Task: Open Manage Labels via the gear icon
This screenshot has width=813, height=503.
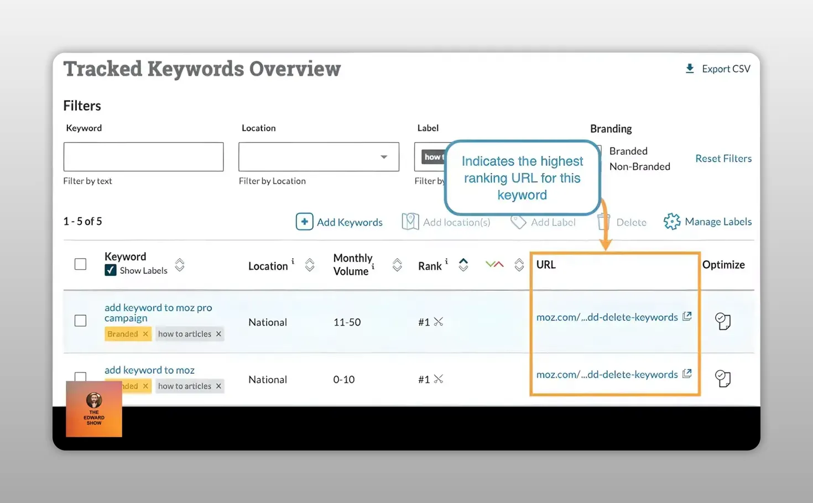Action: click(672, 222)
